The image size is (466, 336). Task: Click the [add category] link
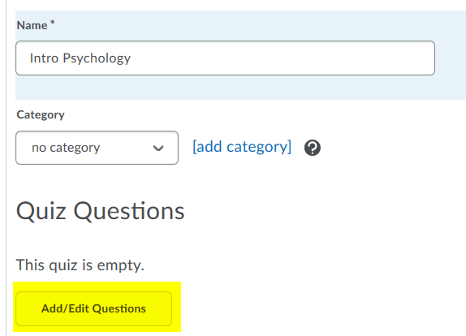click(x=242, y=147)
